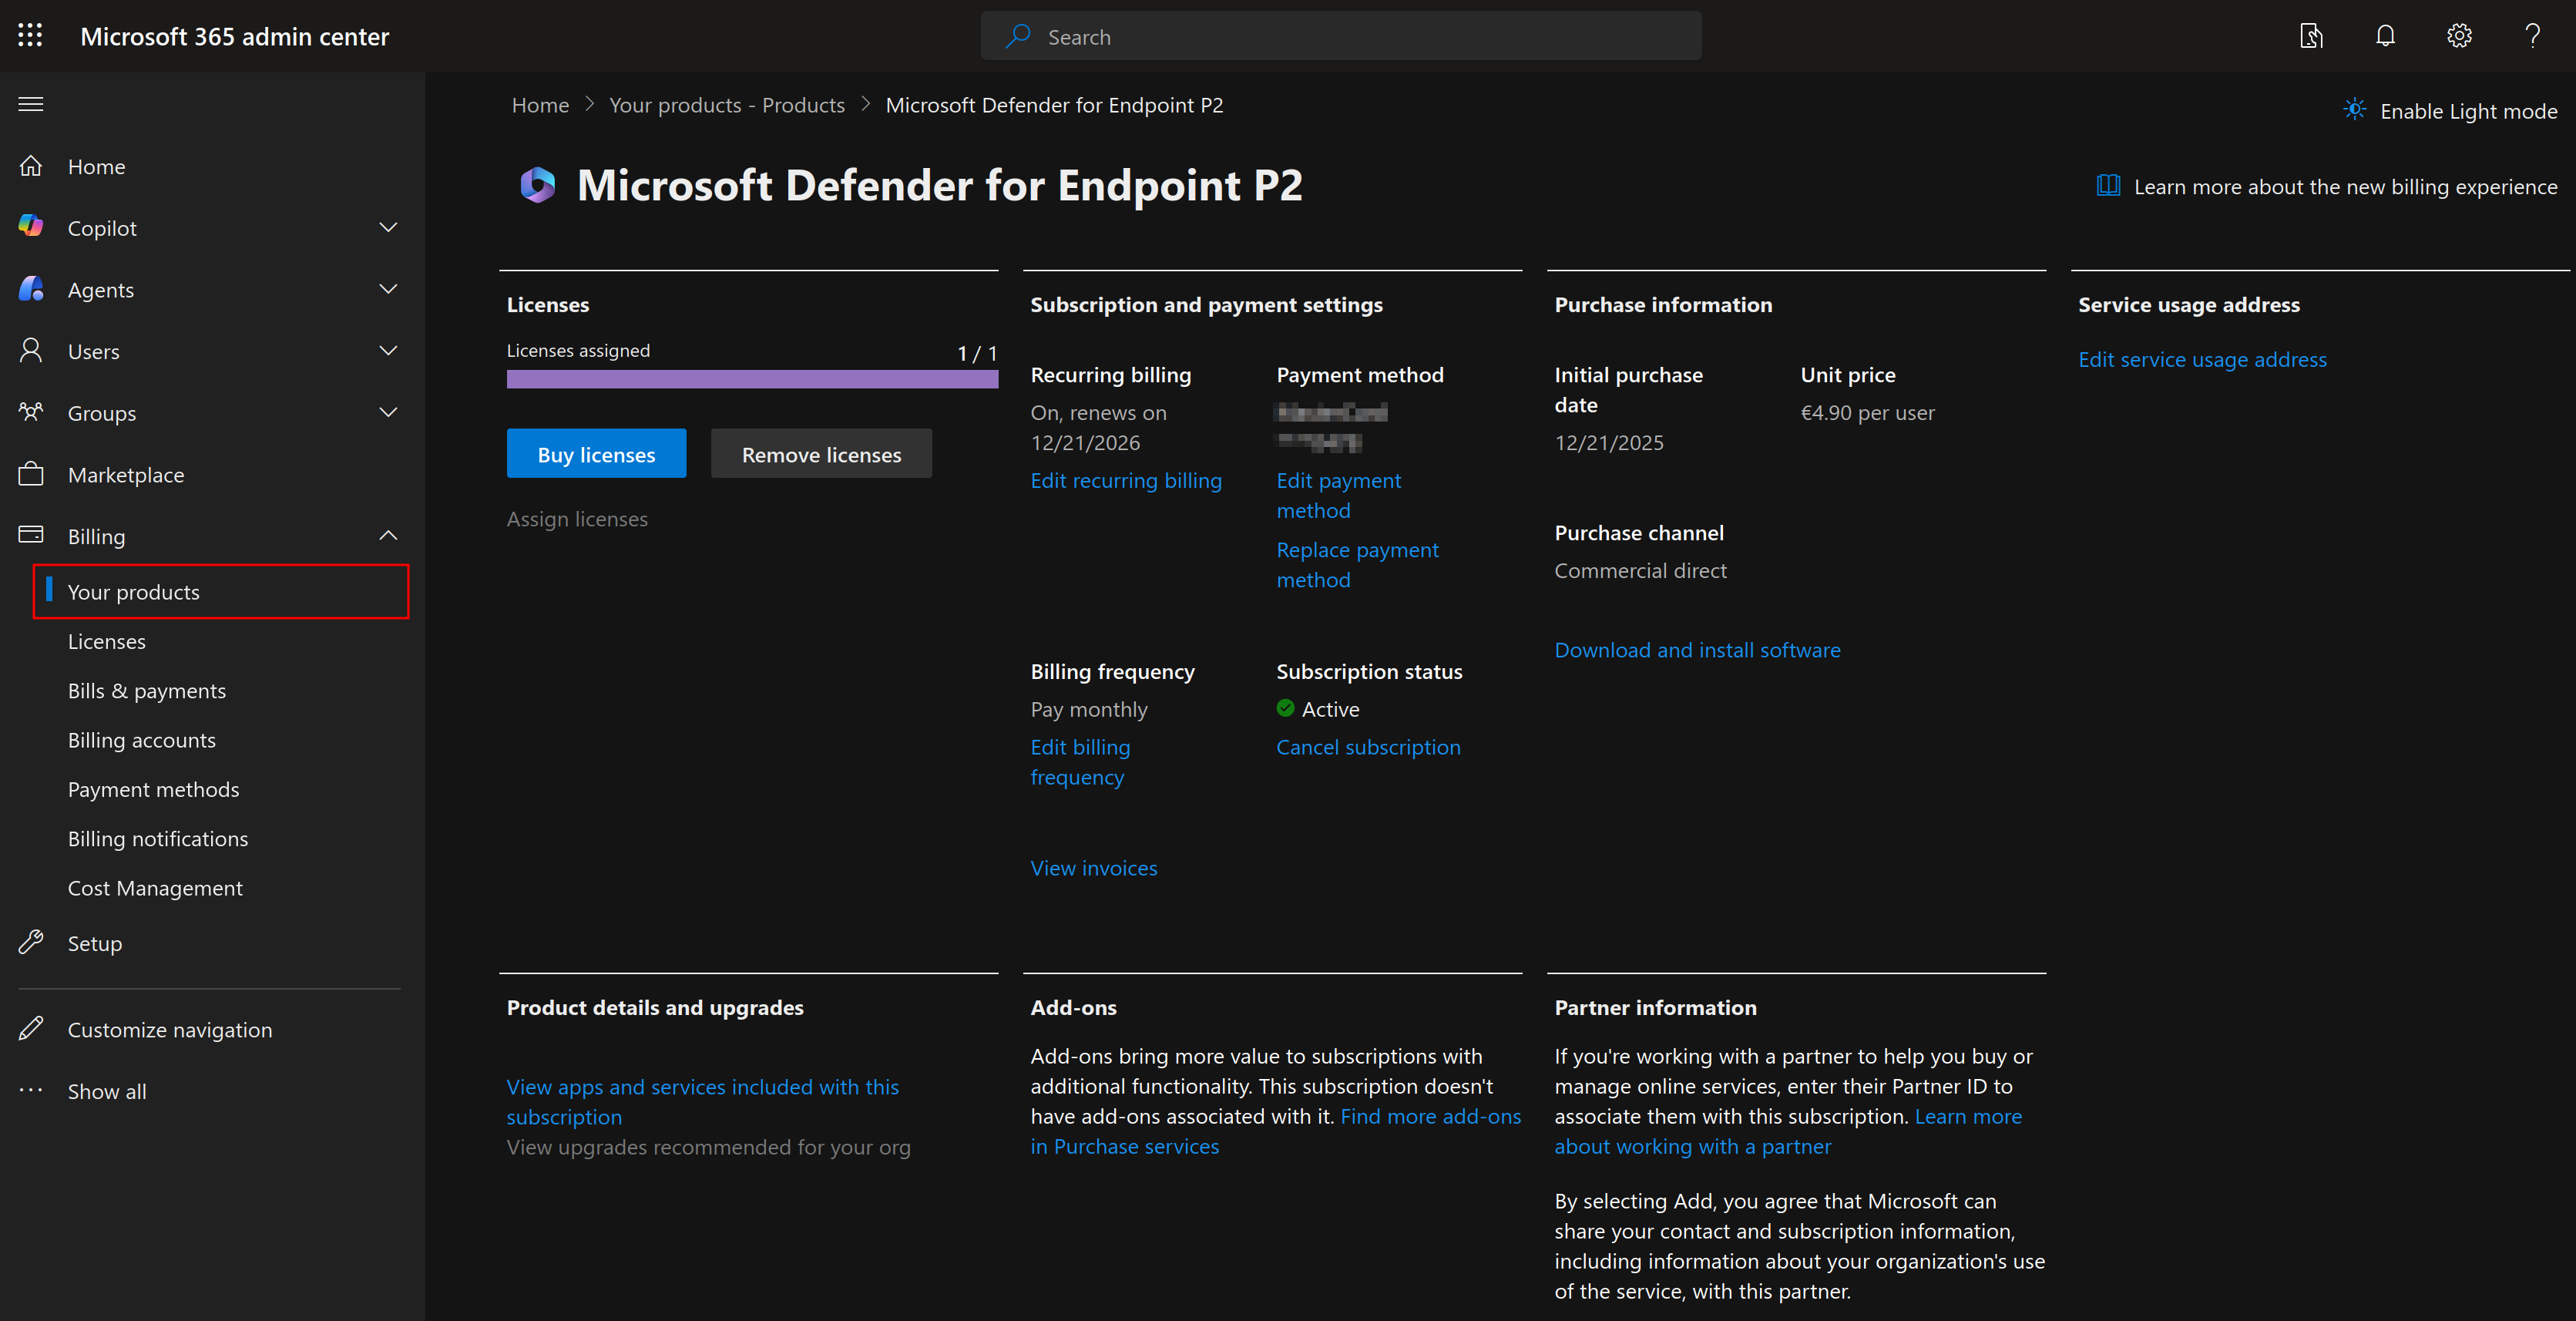Image resolution: width=2576 pixels, height=1321 pixels.
Task: Open the settings gear icon
Action: click(2459, 36)
